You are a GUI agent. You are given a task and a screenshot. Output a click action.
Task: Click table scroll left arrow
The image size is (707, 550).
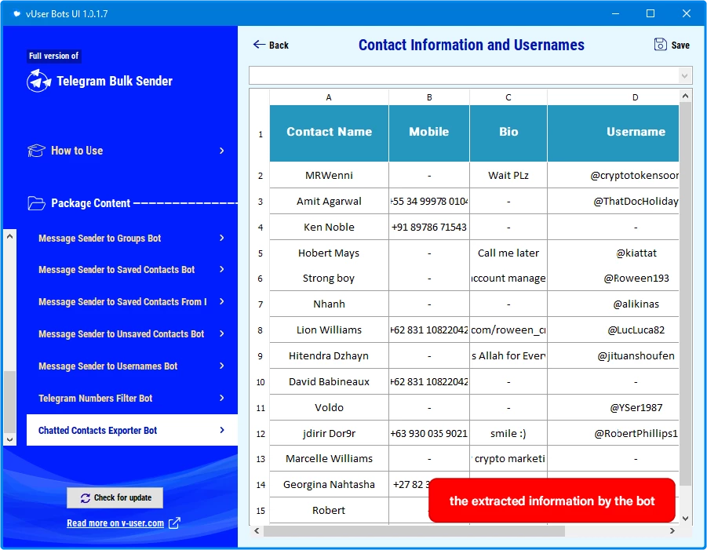click(x=257, y=531)
